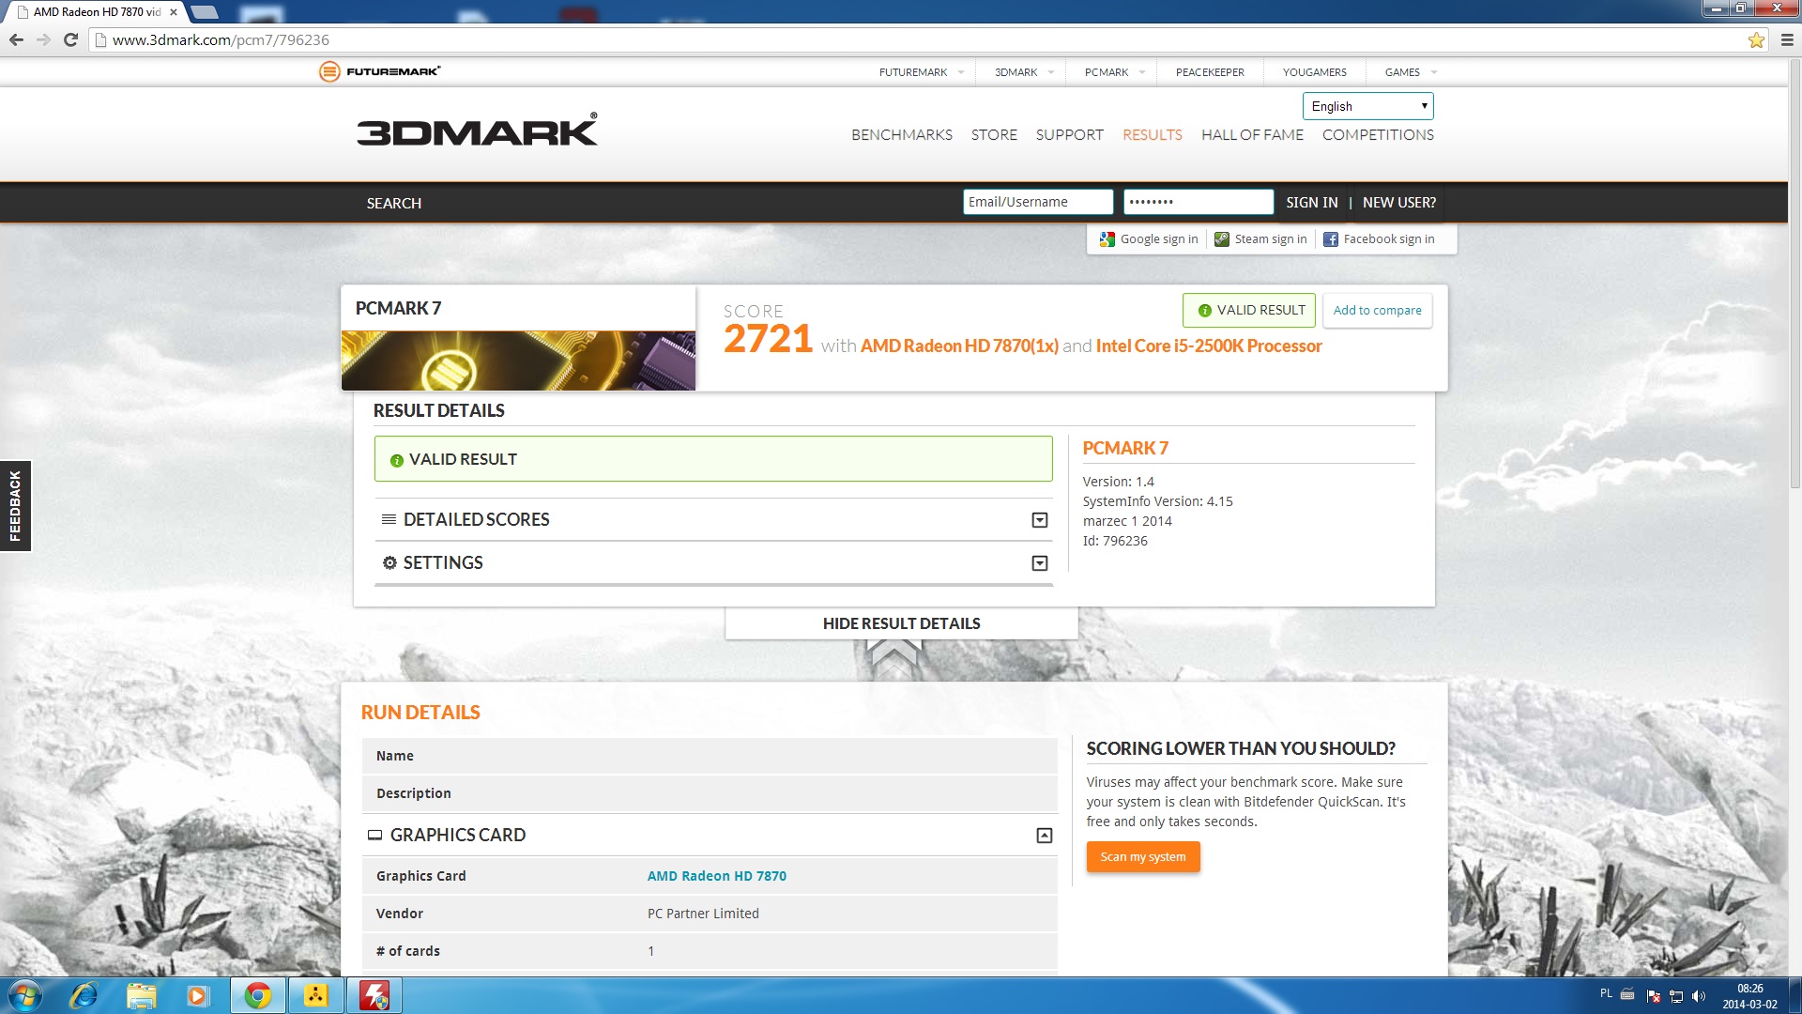1802x1014 pixels.
Task: Click the network tray icon
Action: coord(1676,996)
